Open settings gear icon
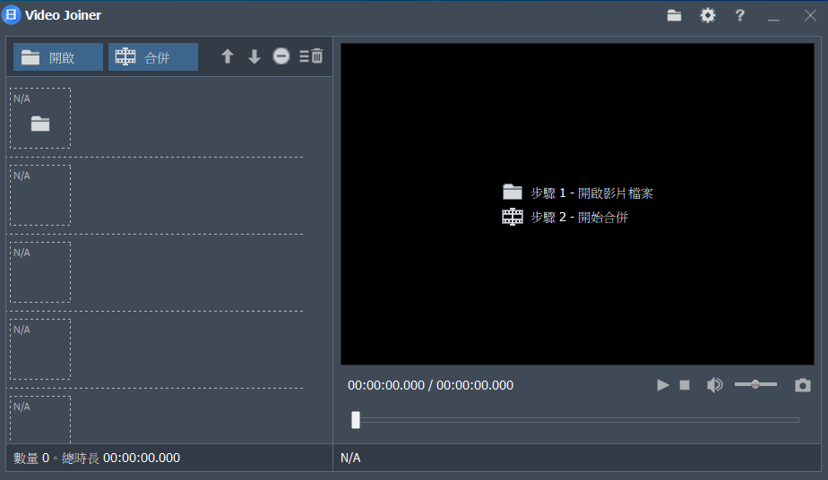828x480 pixels. [x=708, y=15]
